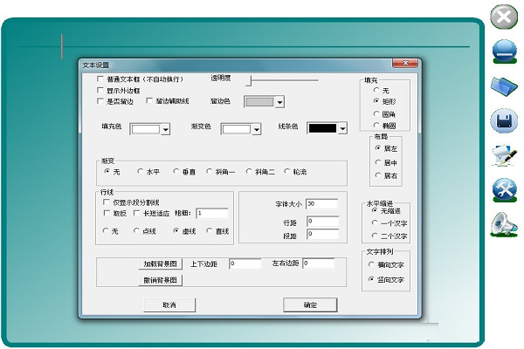Click the white 填充色 color swatch
Screen dimensions: 524x349
[146, 129]
